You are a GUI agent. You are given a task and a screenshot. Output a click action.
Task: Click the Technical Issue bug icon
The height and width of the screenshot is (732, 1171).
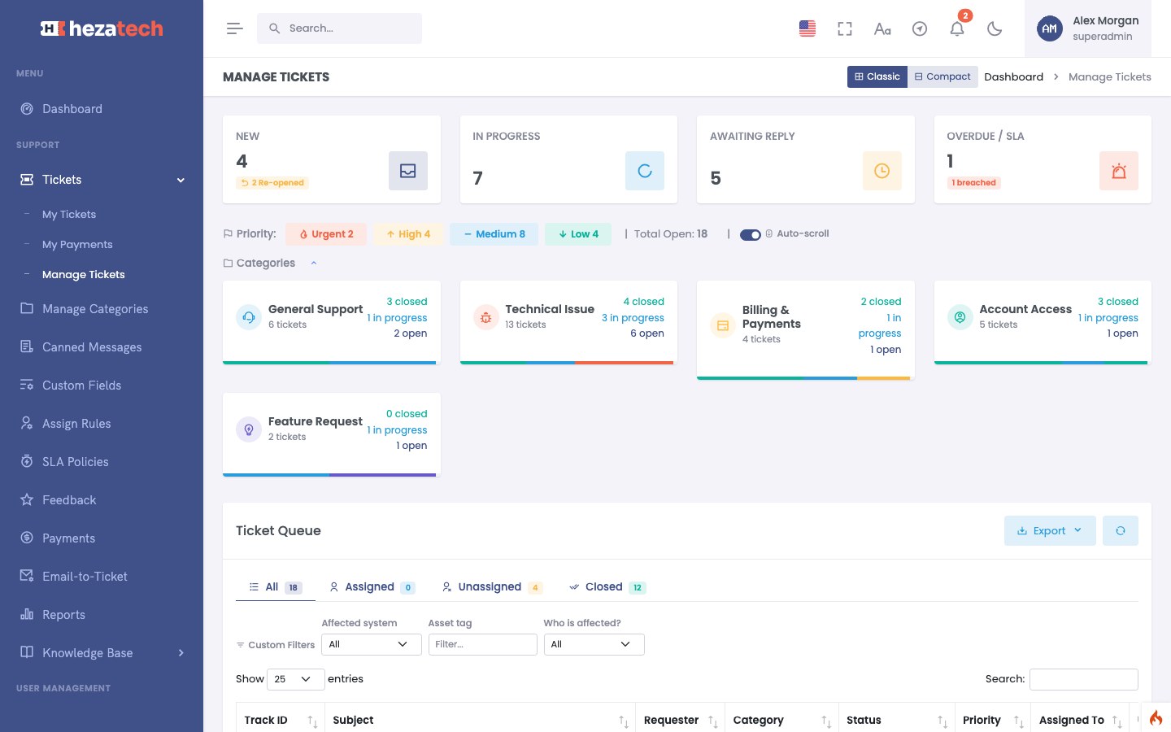[x=485, y=317]
